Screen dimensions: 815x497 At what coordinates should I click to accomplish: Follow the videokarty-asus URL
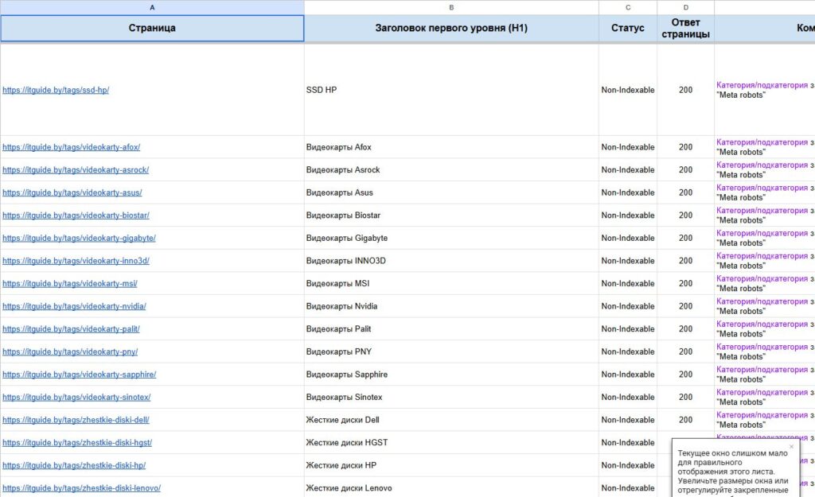[72, 192]
